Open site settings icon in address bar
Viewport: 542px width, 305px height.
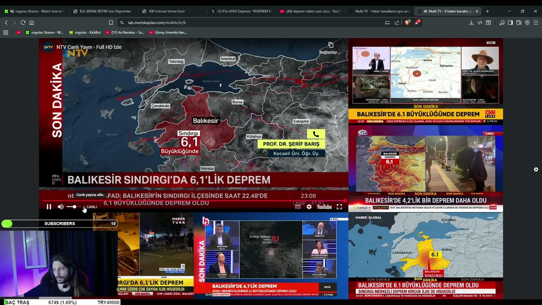point(122,22)
